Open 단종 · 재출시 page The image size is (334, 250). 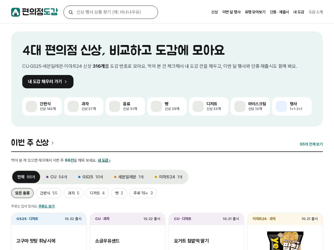click(x=279, y=12)
